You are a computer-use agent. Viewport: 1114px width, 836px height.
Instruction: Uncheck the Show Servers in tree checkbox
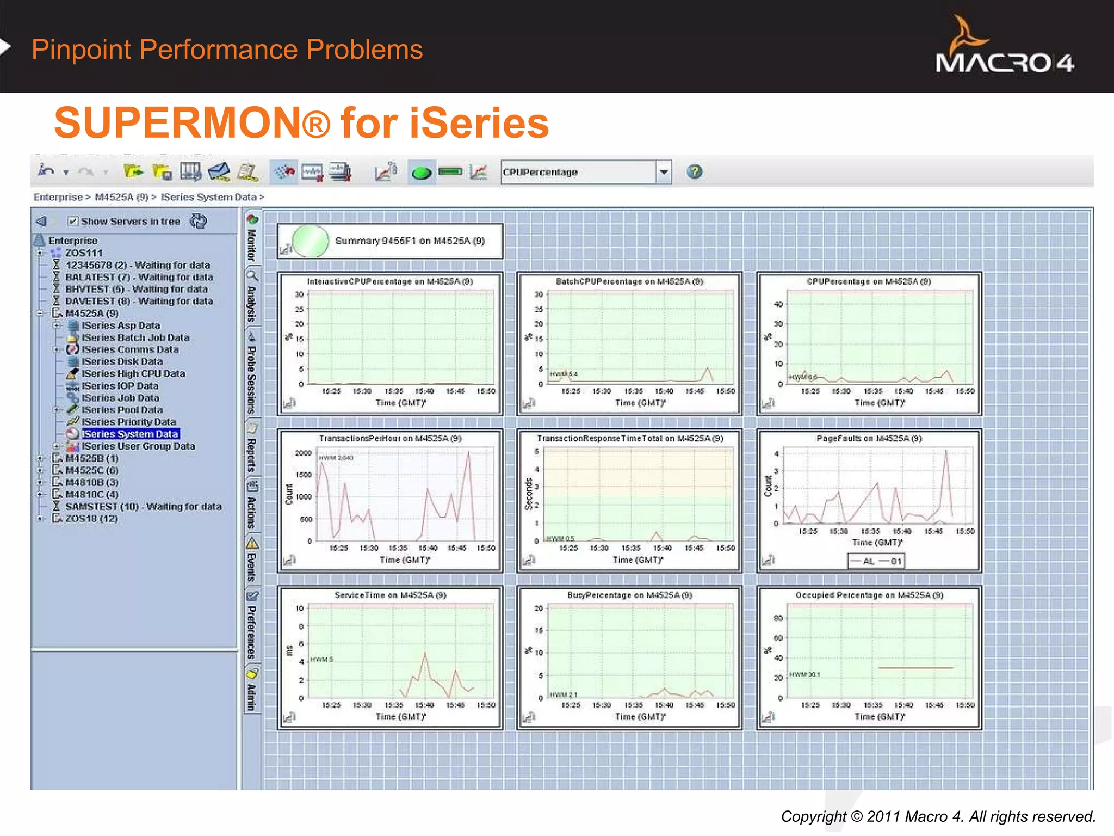click(x=73, y=221)
